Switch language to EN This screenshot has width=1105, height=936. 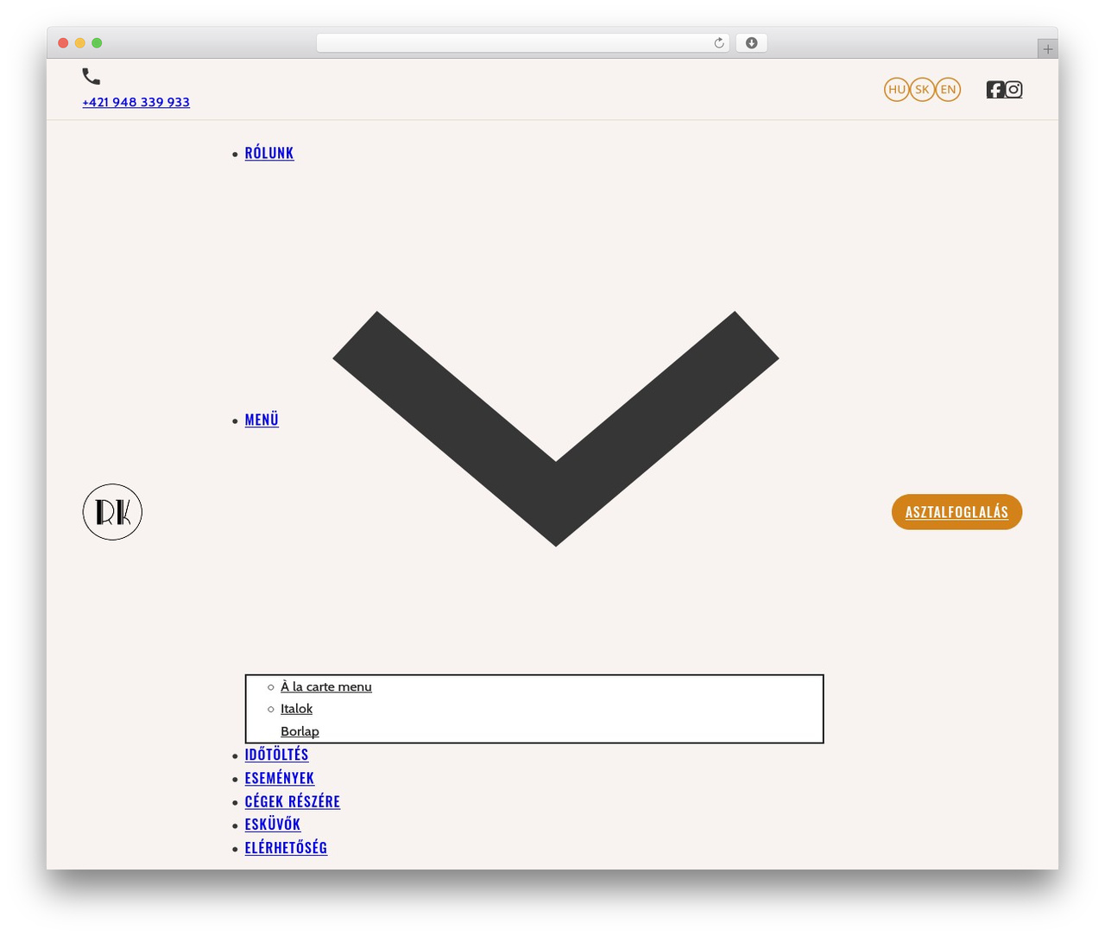[x=948, y=89]
